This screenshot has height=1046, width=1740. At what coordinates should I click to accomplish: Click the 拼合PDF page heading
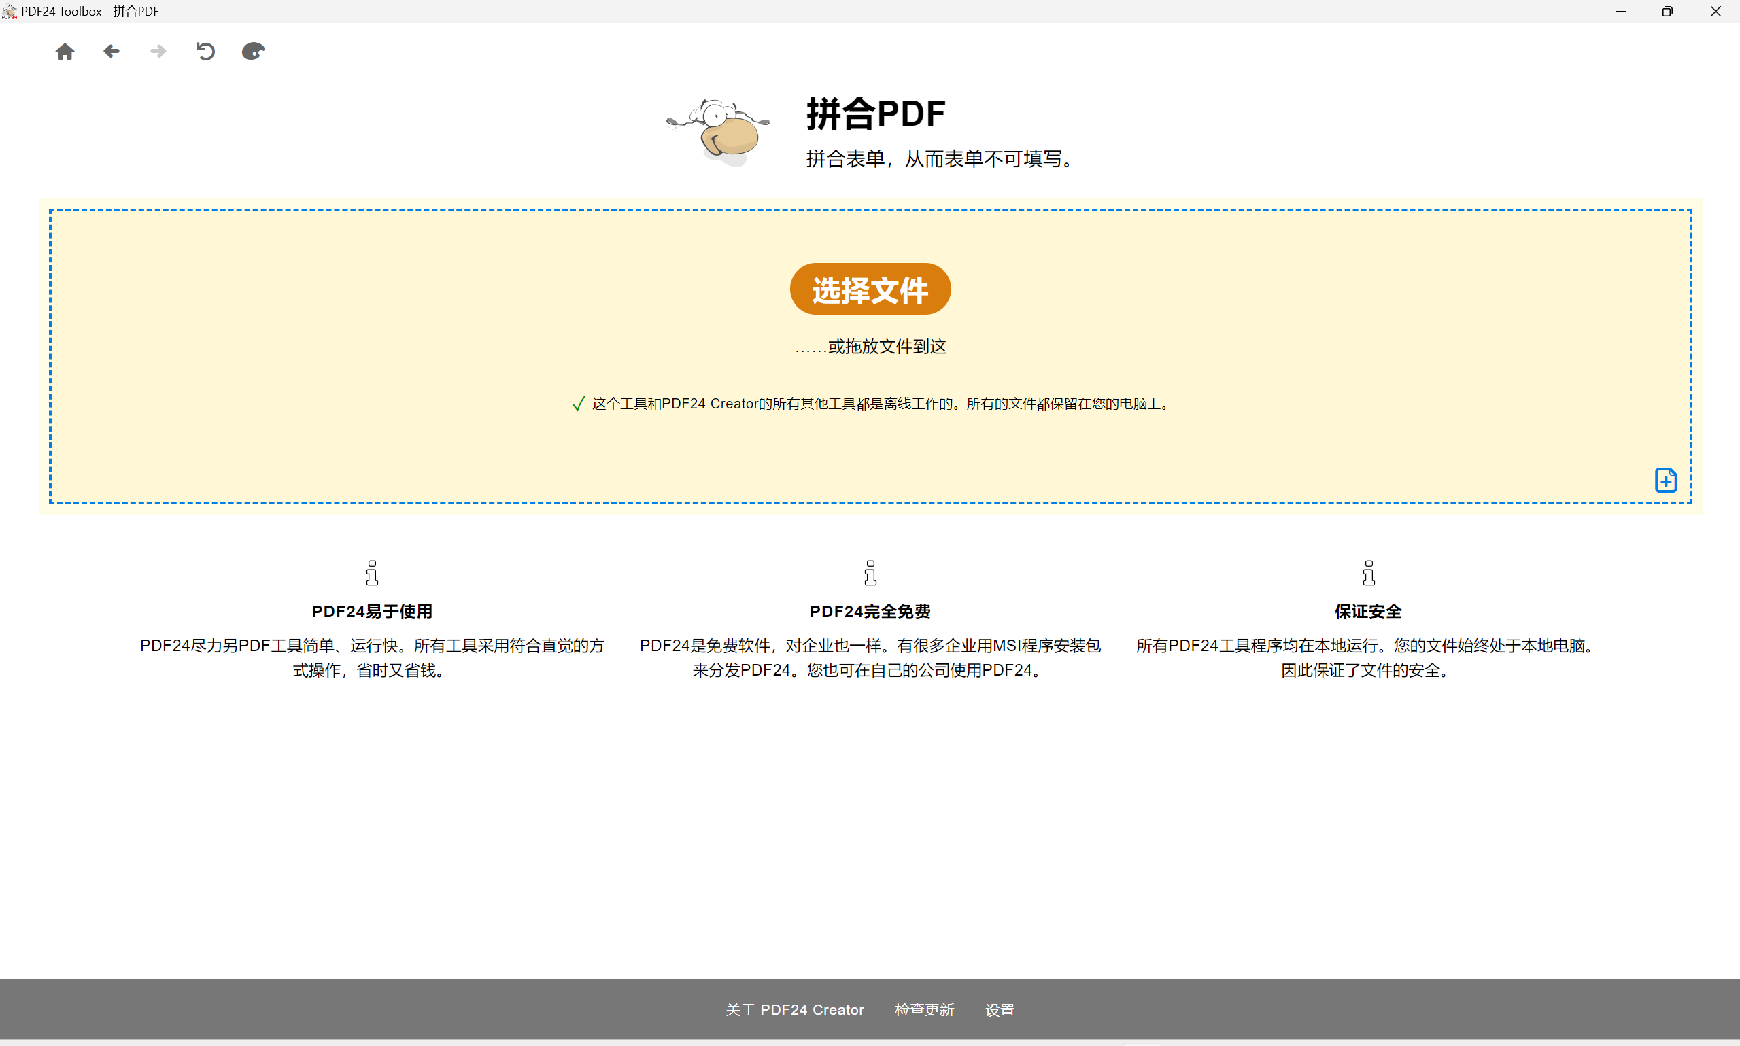(876, 114)
